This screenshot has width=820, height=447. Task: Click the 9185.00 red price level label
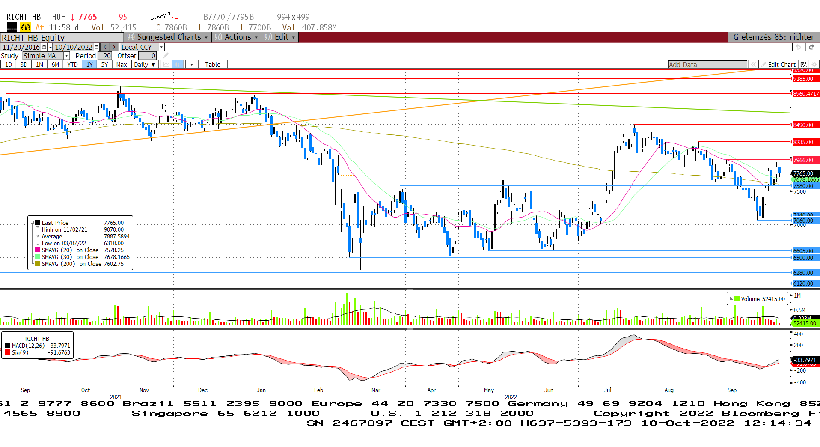805,79
